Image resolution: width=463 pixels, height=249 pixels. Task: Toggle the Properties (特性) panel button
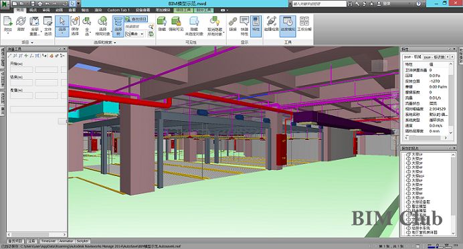[x=256, y=26]
